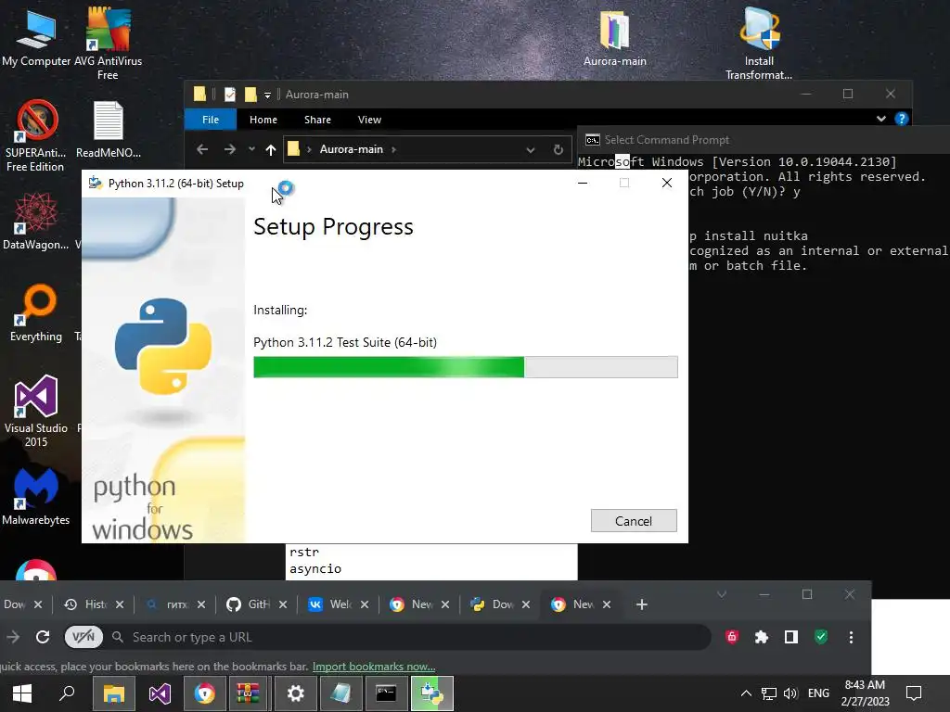Open View ribbon tab in Explorer

click(369, 120)
